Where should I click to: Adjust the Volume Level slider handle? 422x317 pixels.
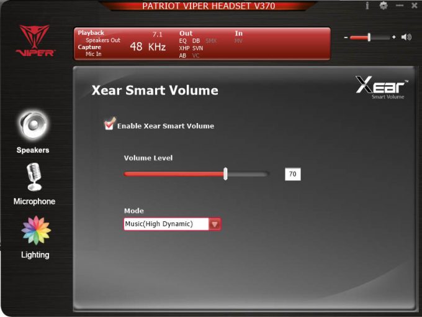(225, 174)
